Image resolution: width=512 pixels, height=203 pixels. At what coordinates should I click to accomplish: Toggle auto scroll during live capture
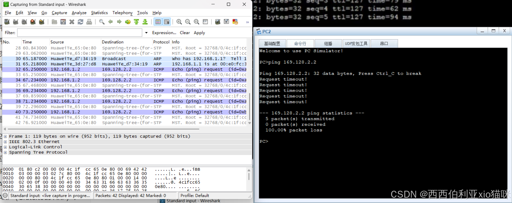[x=167, y=22]
